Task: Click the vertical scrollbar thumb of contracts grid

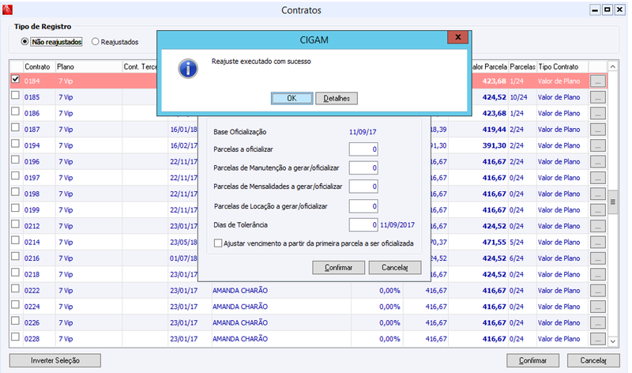Action: point(613,202)
